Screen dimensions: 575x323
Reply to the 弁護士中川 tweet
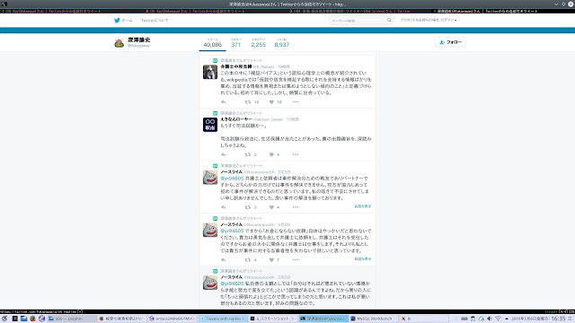(x=224, y=101)
